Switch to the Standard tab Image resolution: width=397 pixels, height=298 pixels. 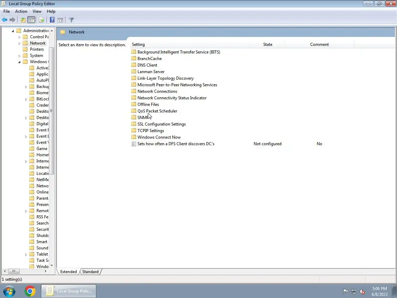tap(90, 272)
